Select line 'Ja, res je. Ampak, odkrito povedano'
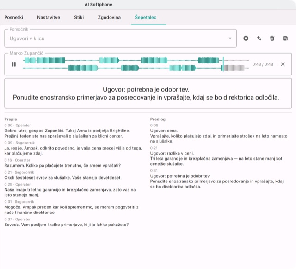Viewport: 296px width, 269px height. pyautogui.click(x=73, y=150)
